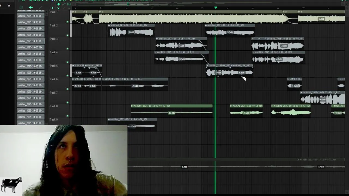The image size is (349, 196).
Task: Disable Track 6 using its green LED
Action: point(67,89)
